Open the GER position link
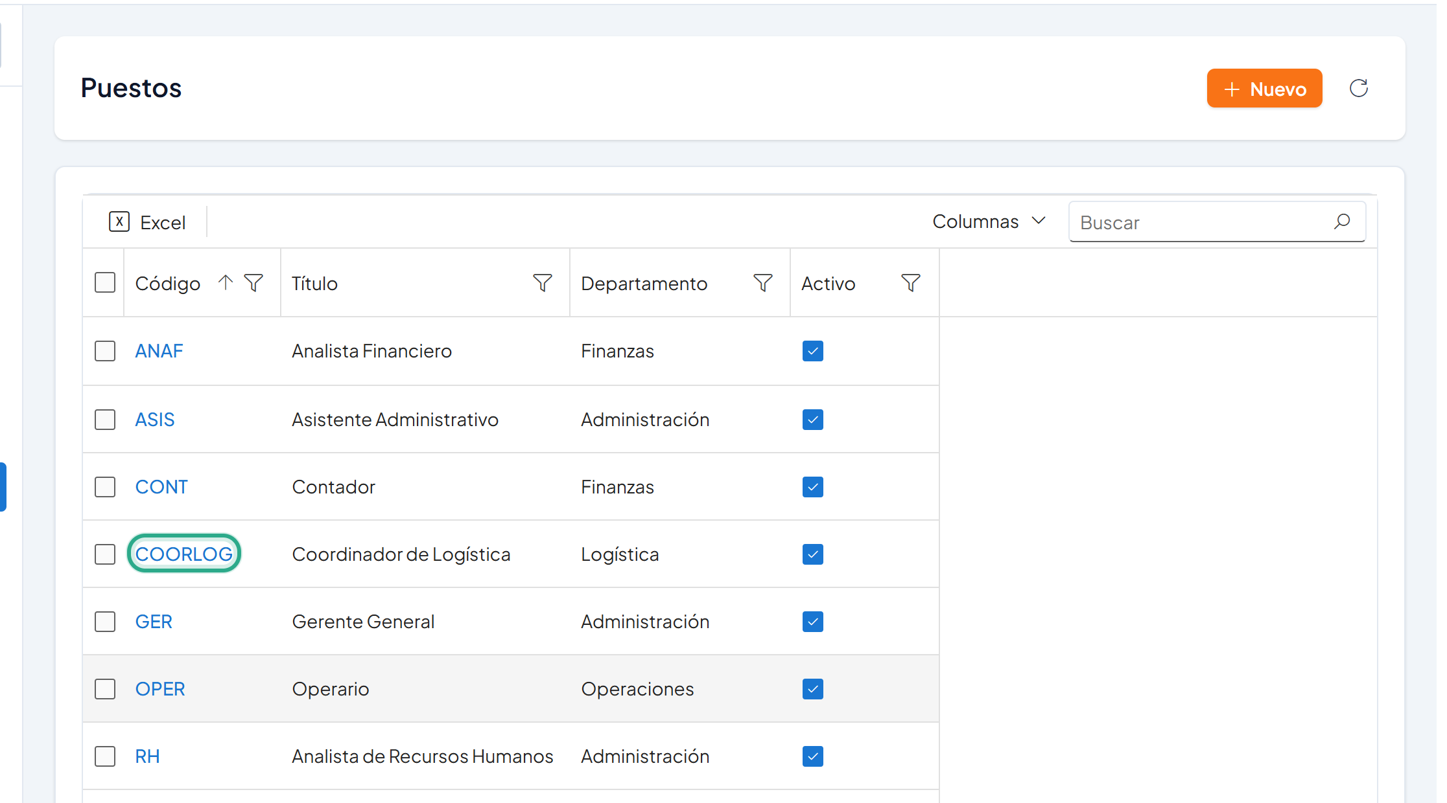This screenshot has width=1447, height=803. tap(154, 622)
